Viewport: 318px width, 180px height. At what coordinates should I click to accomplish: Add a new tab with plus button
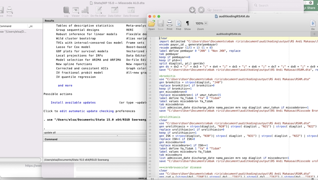314,34
